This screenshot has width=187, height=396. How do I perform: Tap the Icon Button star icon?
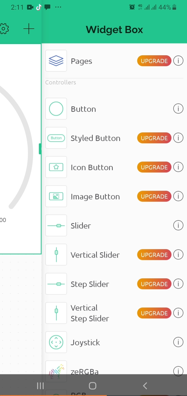coord(56,167)
